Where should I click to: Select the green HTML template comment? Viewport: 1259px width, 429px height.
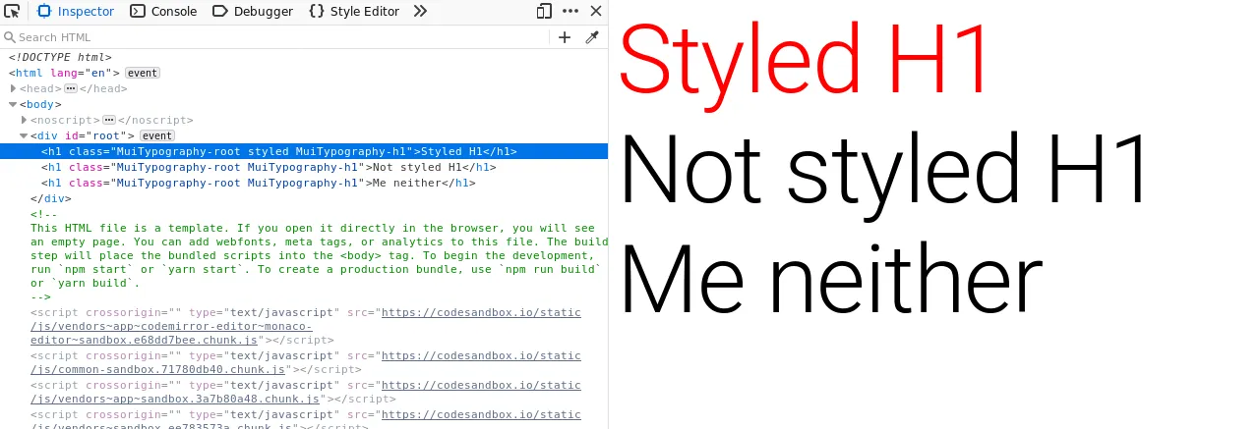pos(317,255)
